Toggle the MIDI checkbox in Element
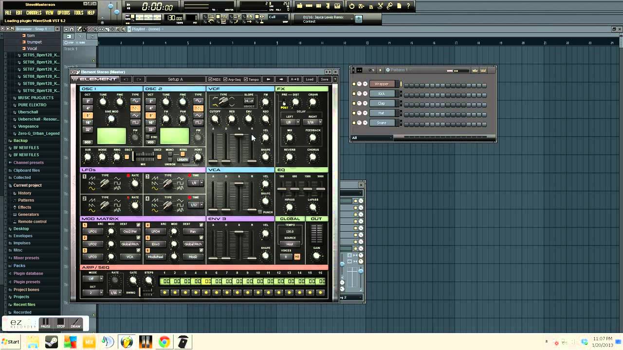 [210, 79]
